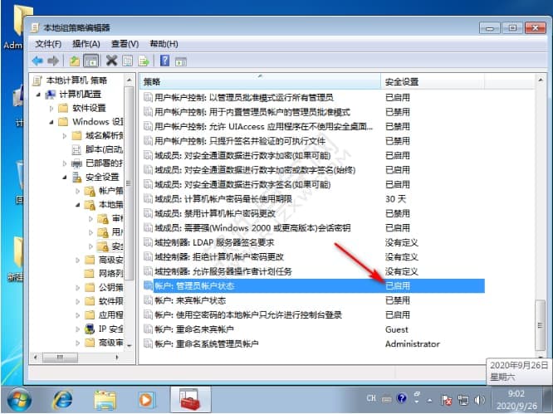Open the 操作(A) menu
The height and width of the screenshot is (414, 553).
pyautogui.click(x=86, y=43)
